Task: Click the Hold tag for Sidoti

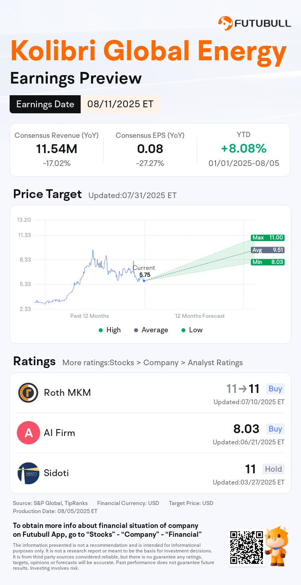Action: (x=274, y=469)
